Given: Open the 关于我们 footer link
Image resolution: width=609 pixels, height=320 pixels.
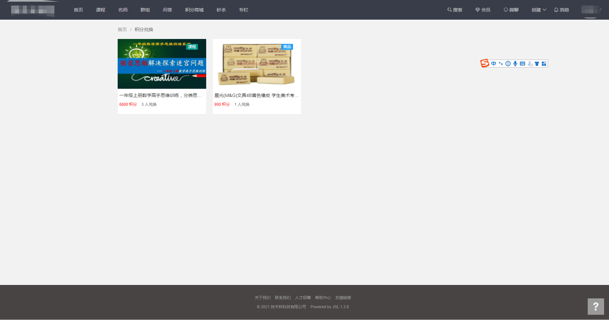Looking at the screenshot, I should (263, 298).
